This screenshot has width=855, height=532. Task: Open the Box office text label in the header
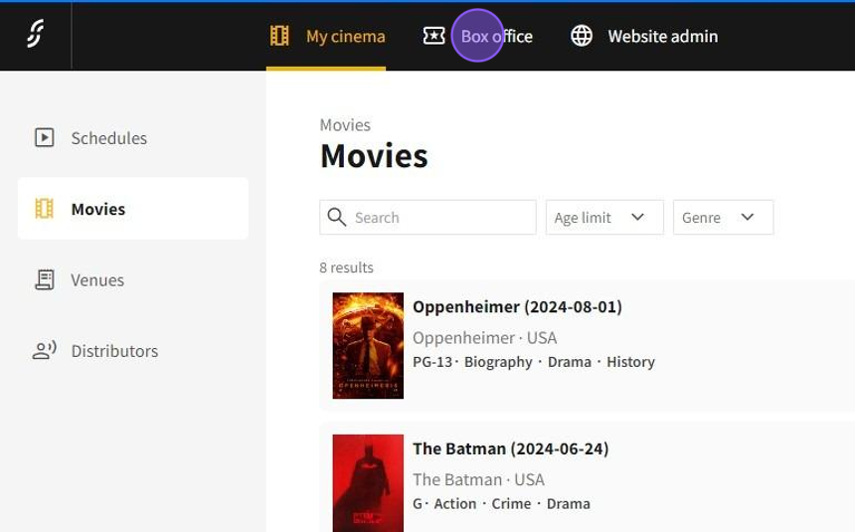[497, 36]
